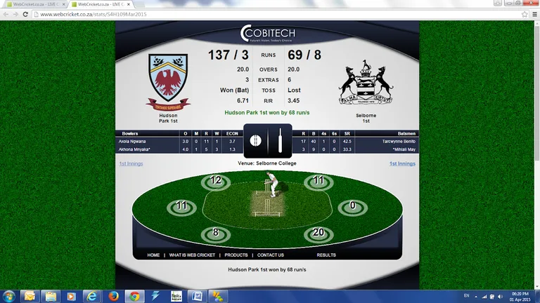
Task: Click the Selborne 1st crest
Action: [366, 82]
